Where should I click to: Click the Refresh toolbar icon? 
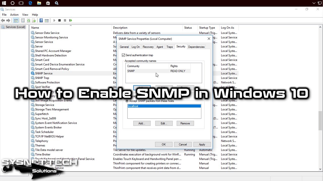[x=29, y=20]
